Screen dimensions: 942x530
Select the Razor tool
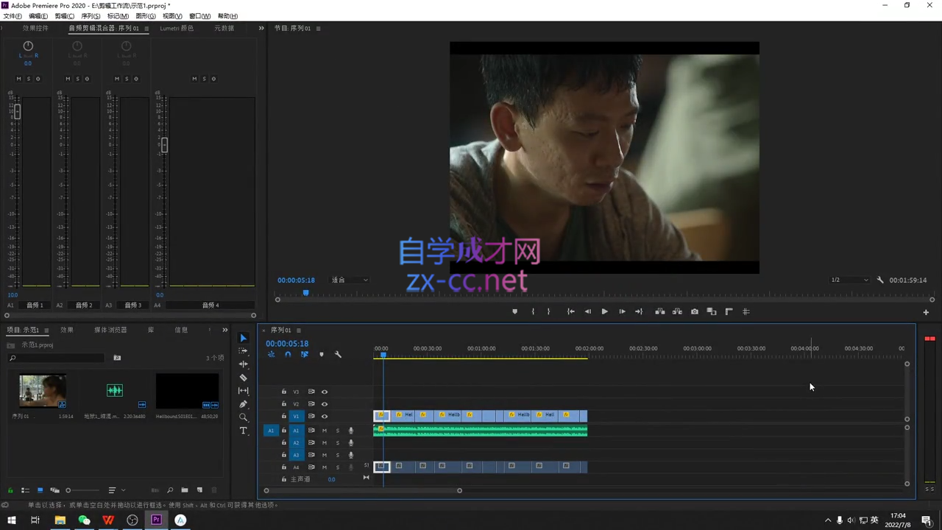[244, 378]
